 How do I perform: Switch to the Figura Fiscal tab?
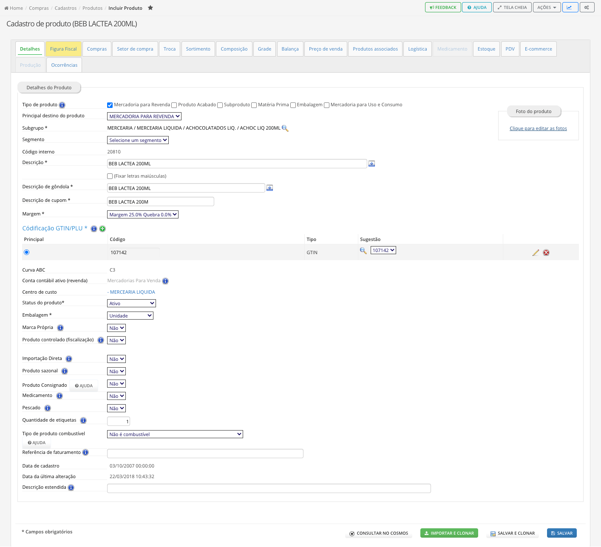63,49
